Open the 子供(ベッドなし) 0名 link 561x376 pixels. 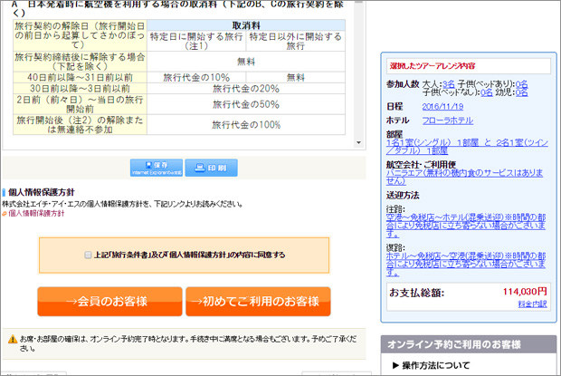click(x=486, y=92)
